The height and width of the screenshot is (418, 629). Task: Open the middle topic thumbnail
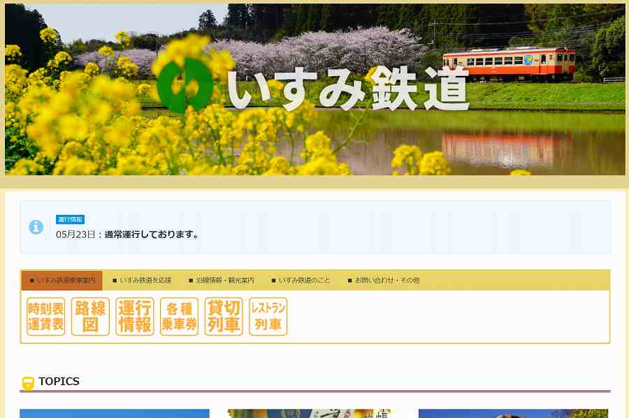[314, 414]
